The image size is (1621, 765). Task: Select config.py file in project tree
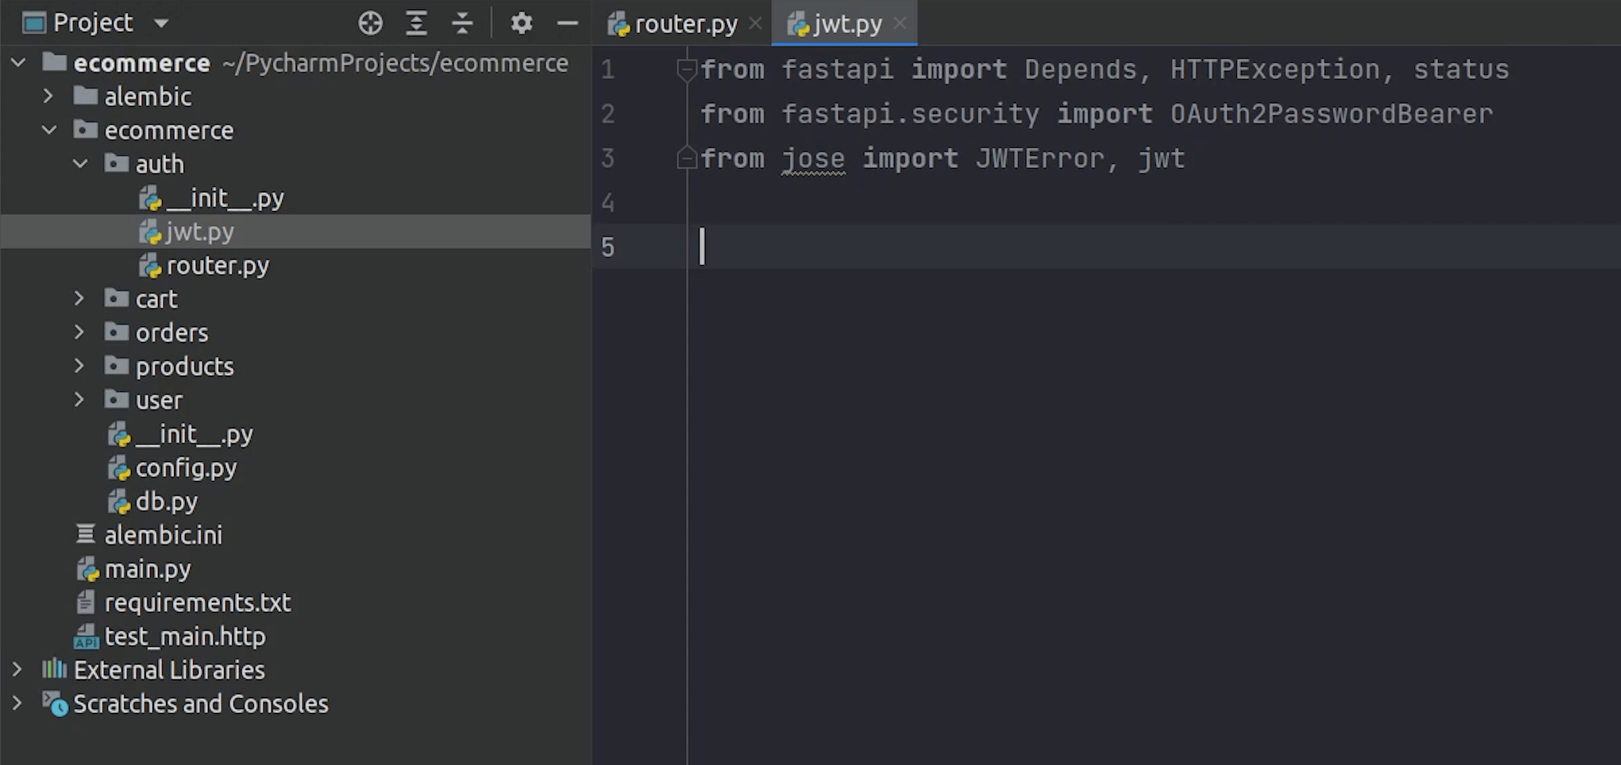[187, 468]
